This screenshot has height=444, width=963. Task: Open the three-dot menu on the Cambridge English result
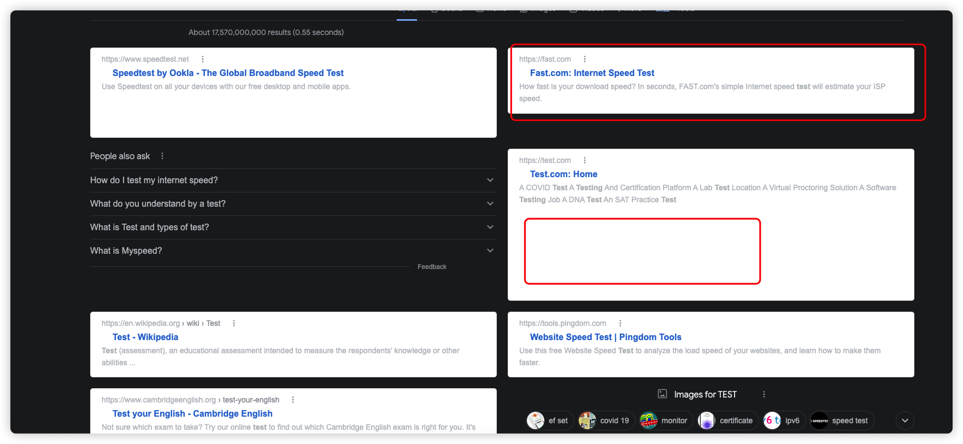click(293, 400)
